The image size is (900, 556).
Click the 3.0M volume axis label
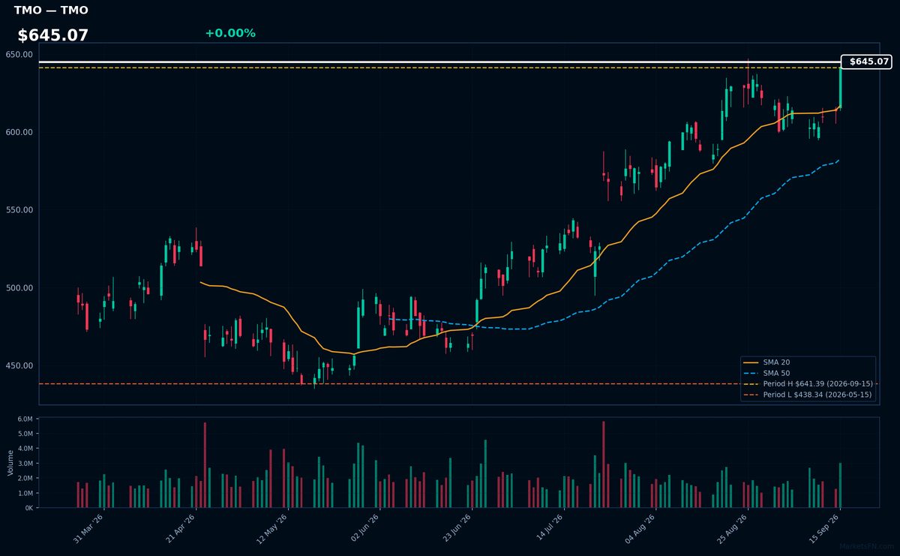click(x=25, y=464)
